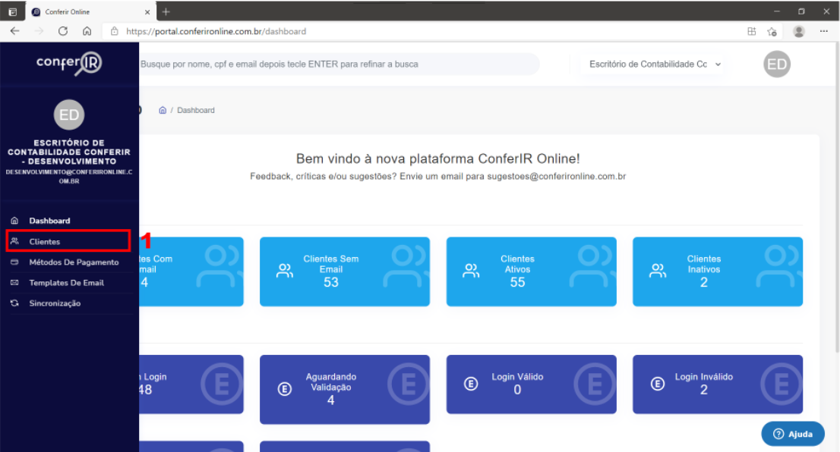The height and width of the screenshot is (452, 840).
Task: Click the Ajuda help button
Action: point(793,434)
